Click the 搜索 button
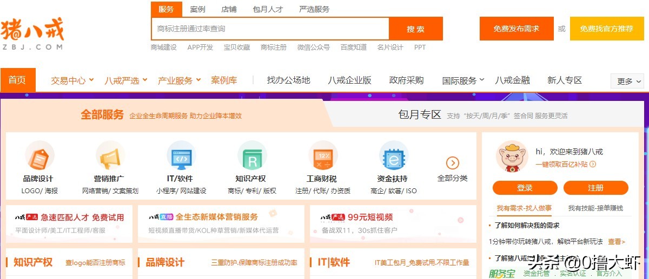Viewport: 649px width, 279px height. tap(415, 29)
